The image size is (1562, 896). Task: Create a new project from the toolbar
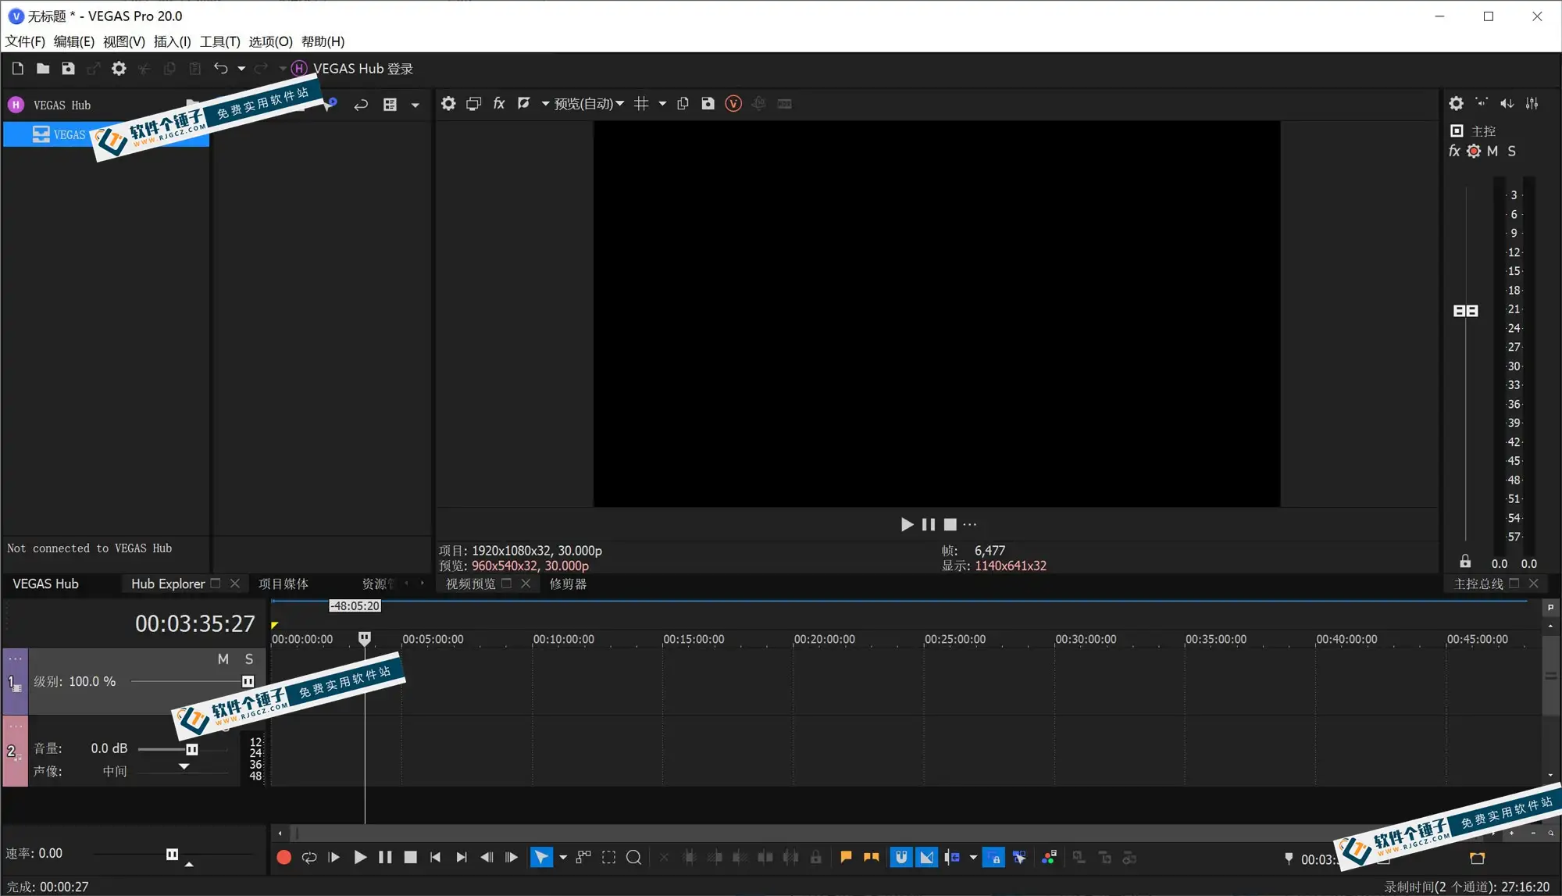[18, 69]
